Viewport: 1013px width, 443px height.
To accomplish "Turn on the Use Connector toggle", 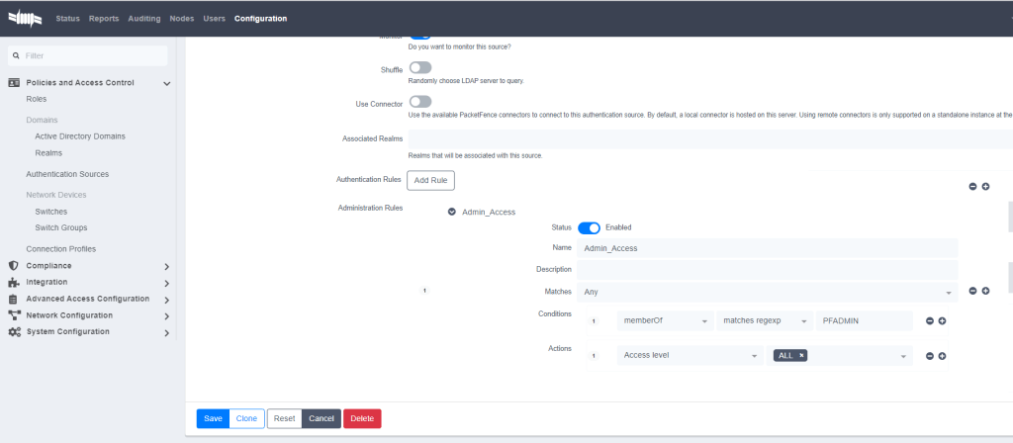I will click(419, 102).
